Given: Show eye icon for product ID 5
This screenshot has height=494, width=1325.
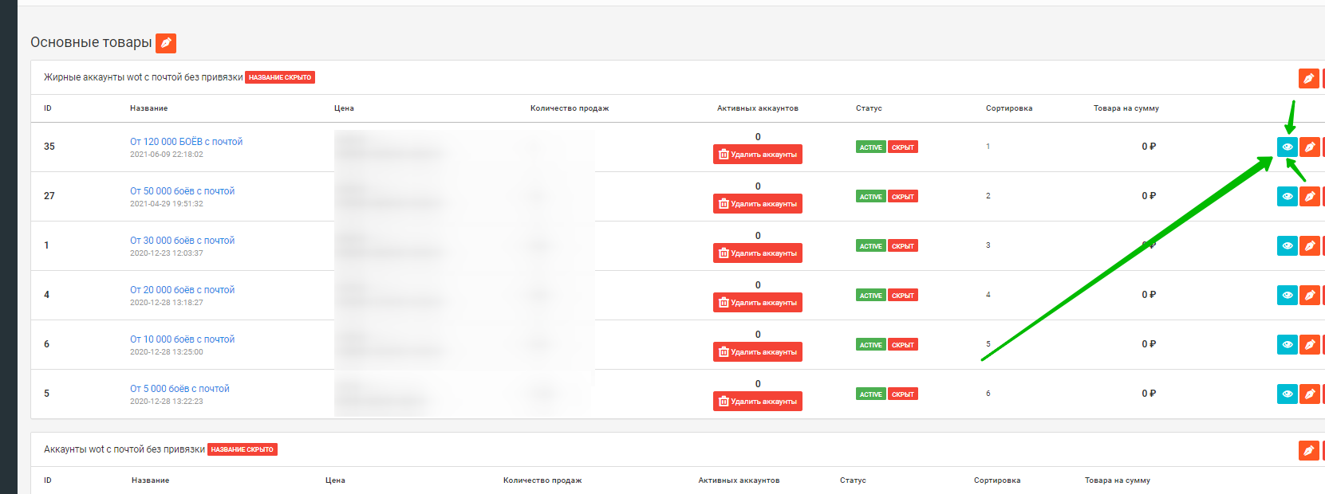Looking at the screenshot, I should point(1287,394).
